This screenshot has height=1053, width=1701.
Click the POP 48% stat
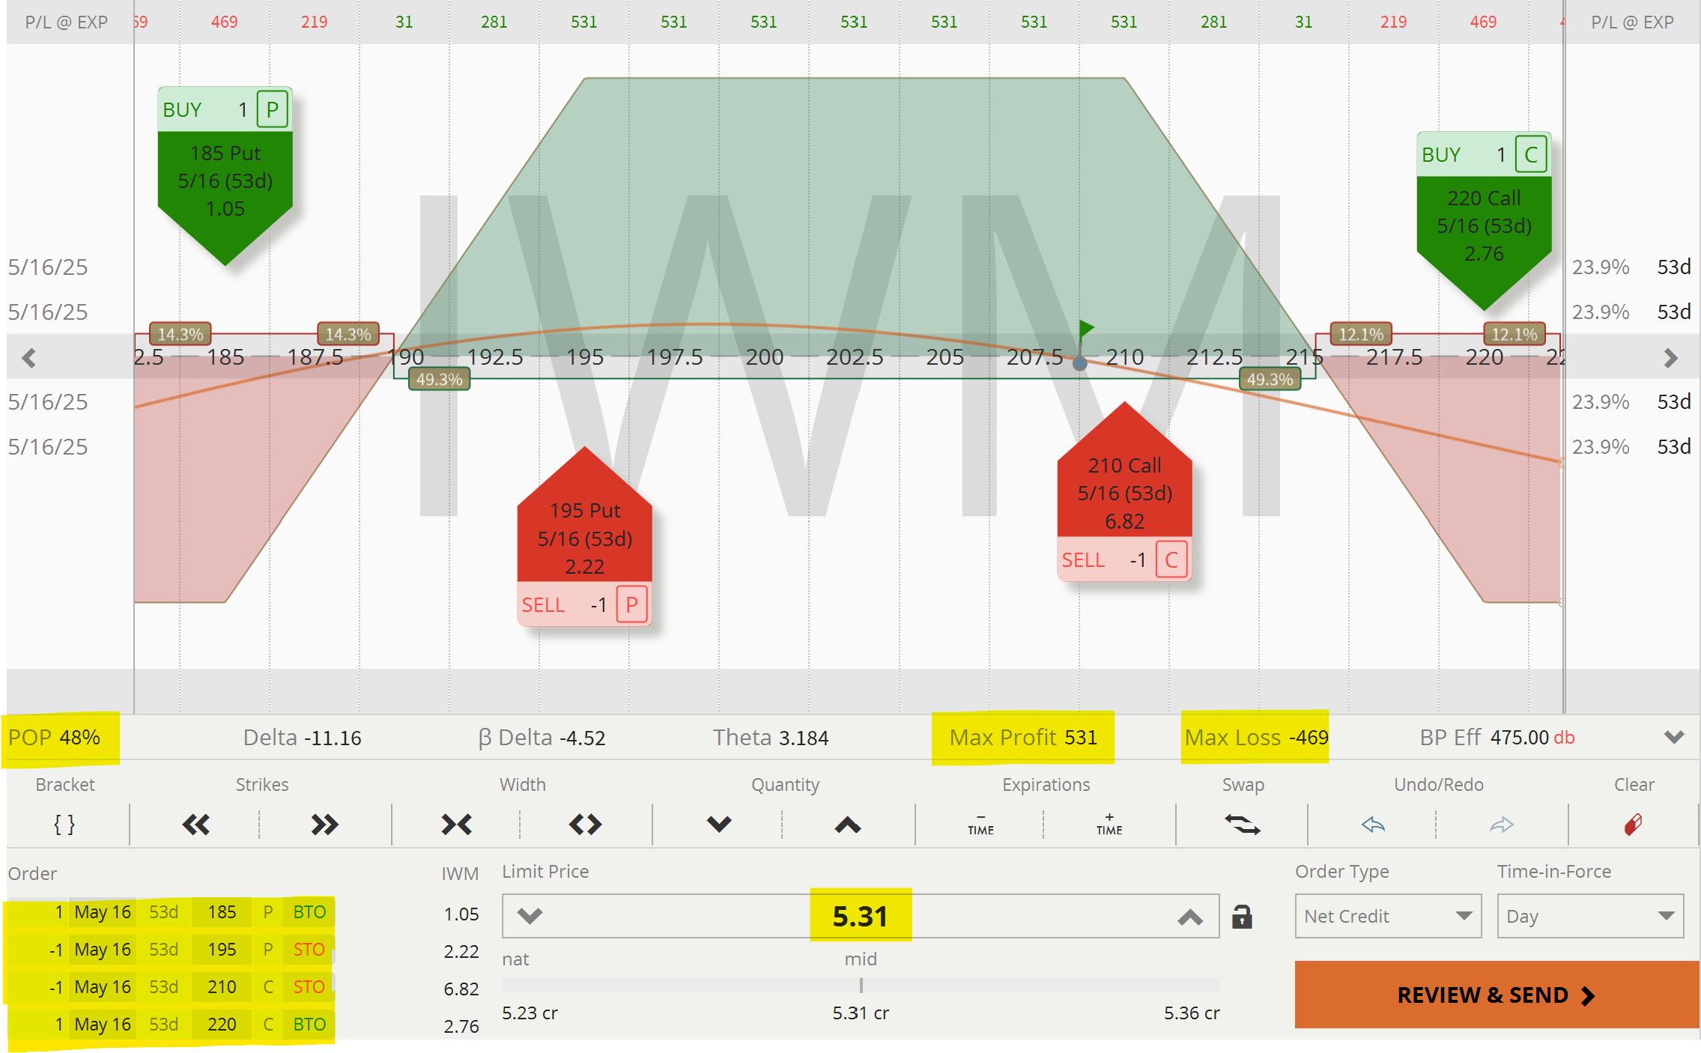point(54,738)
